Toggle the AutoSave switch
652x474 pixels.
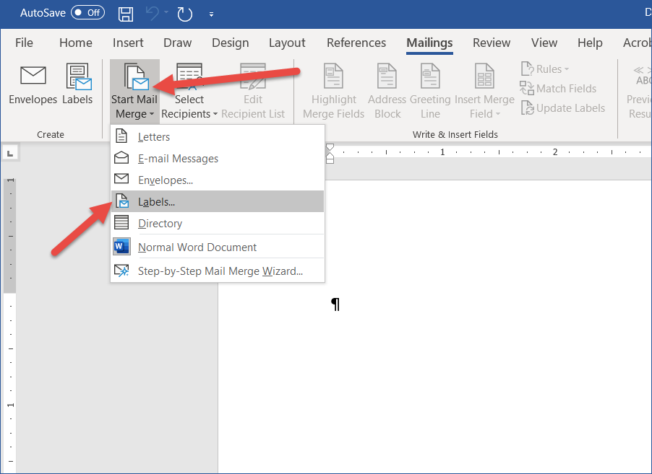pos(87,13)
